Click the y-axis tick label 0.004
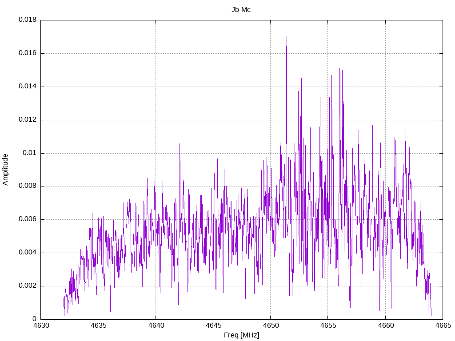This screenshot has height=341, width=455. 28,252
